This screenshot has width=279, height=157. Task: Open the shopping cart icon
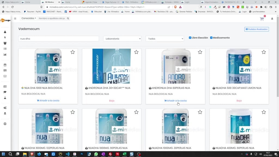pos(262,19)
